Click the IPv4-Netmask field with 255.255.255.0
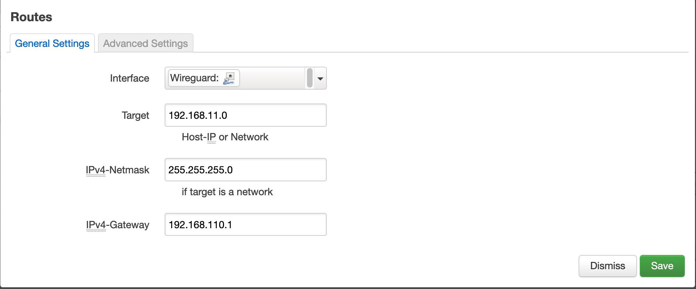The height and width of the screenshot is (289, 696). coord(245,170)
